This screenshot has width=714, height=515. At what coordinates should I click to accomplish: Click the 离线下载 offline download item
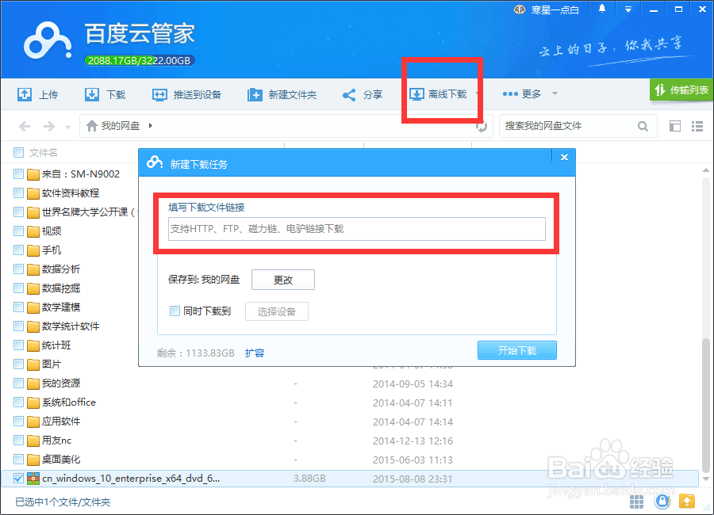[440, 93]
